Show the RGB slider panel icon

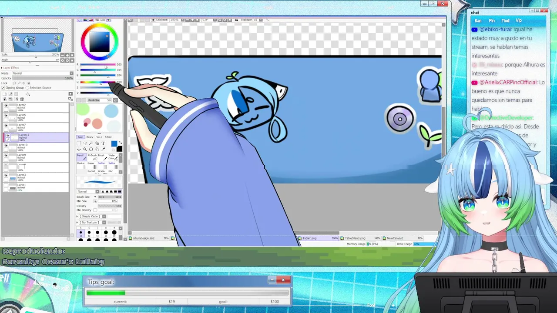click(x=85, y=20)
